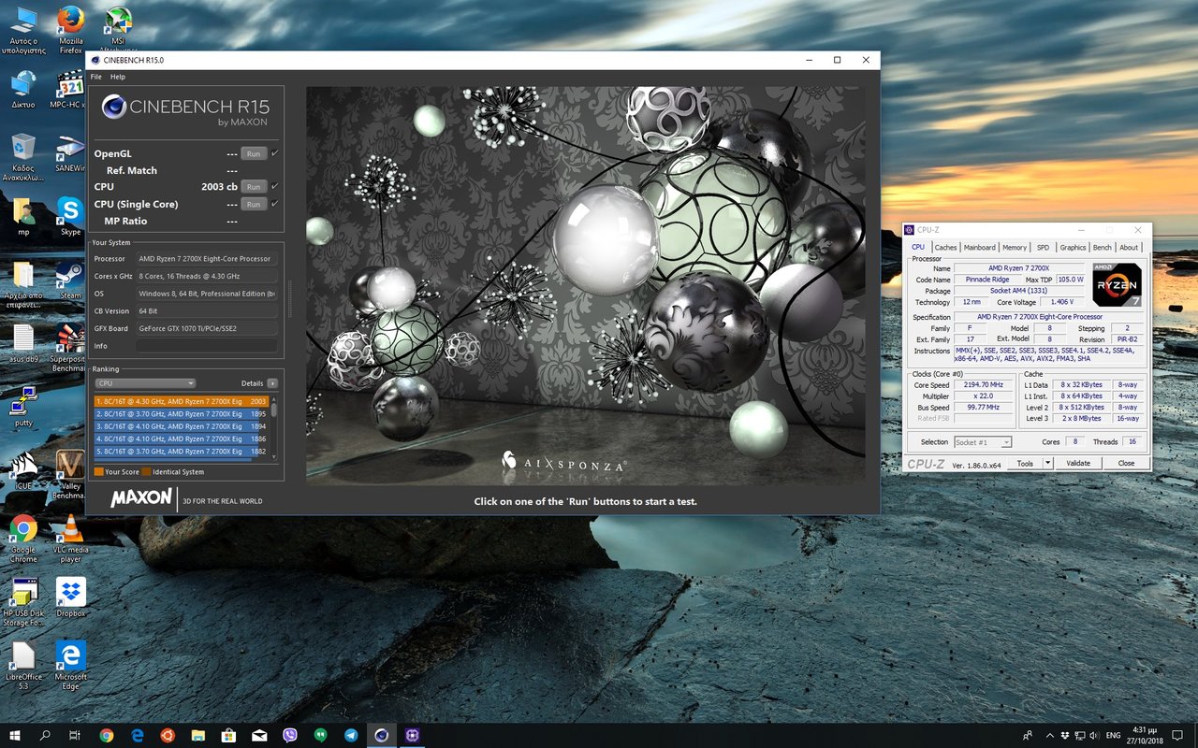
Task: Open taskbar search magnifier
Action: pos(45,736)
